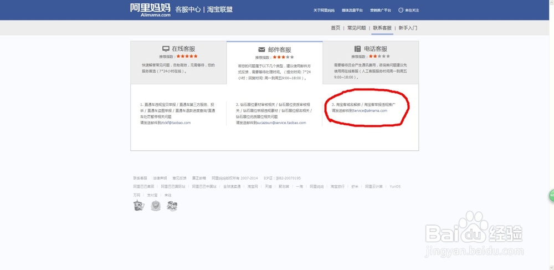This screenshot has height=270, width=554.
Task: Click footer link 意见反馈
Action: pos(179,178)
